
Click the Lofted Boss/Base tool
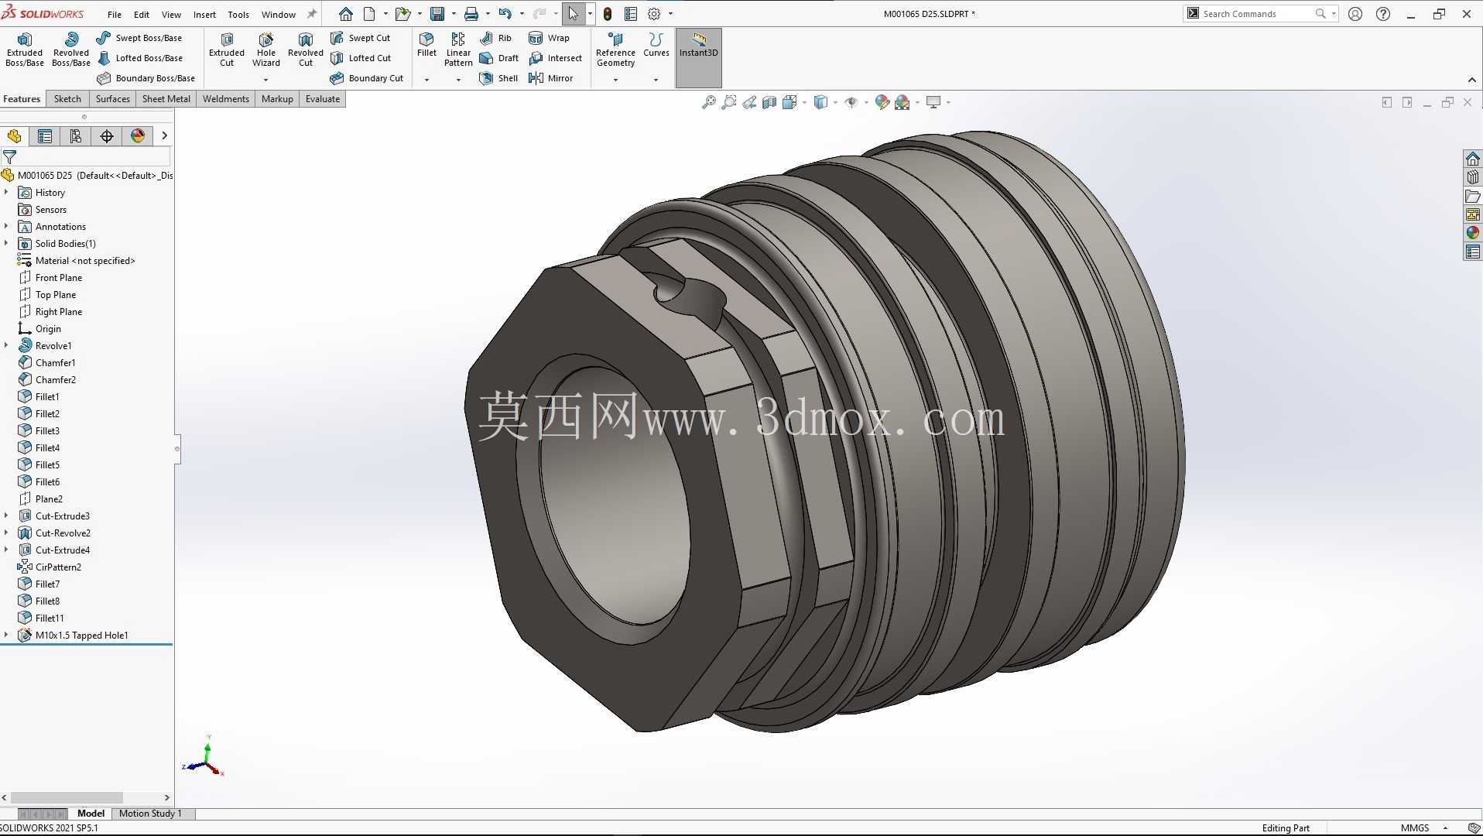(140, 58)
